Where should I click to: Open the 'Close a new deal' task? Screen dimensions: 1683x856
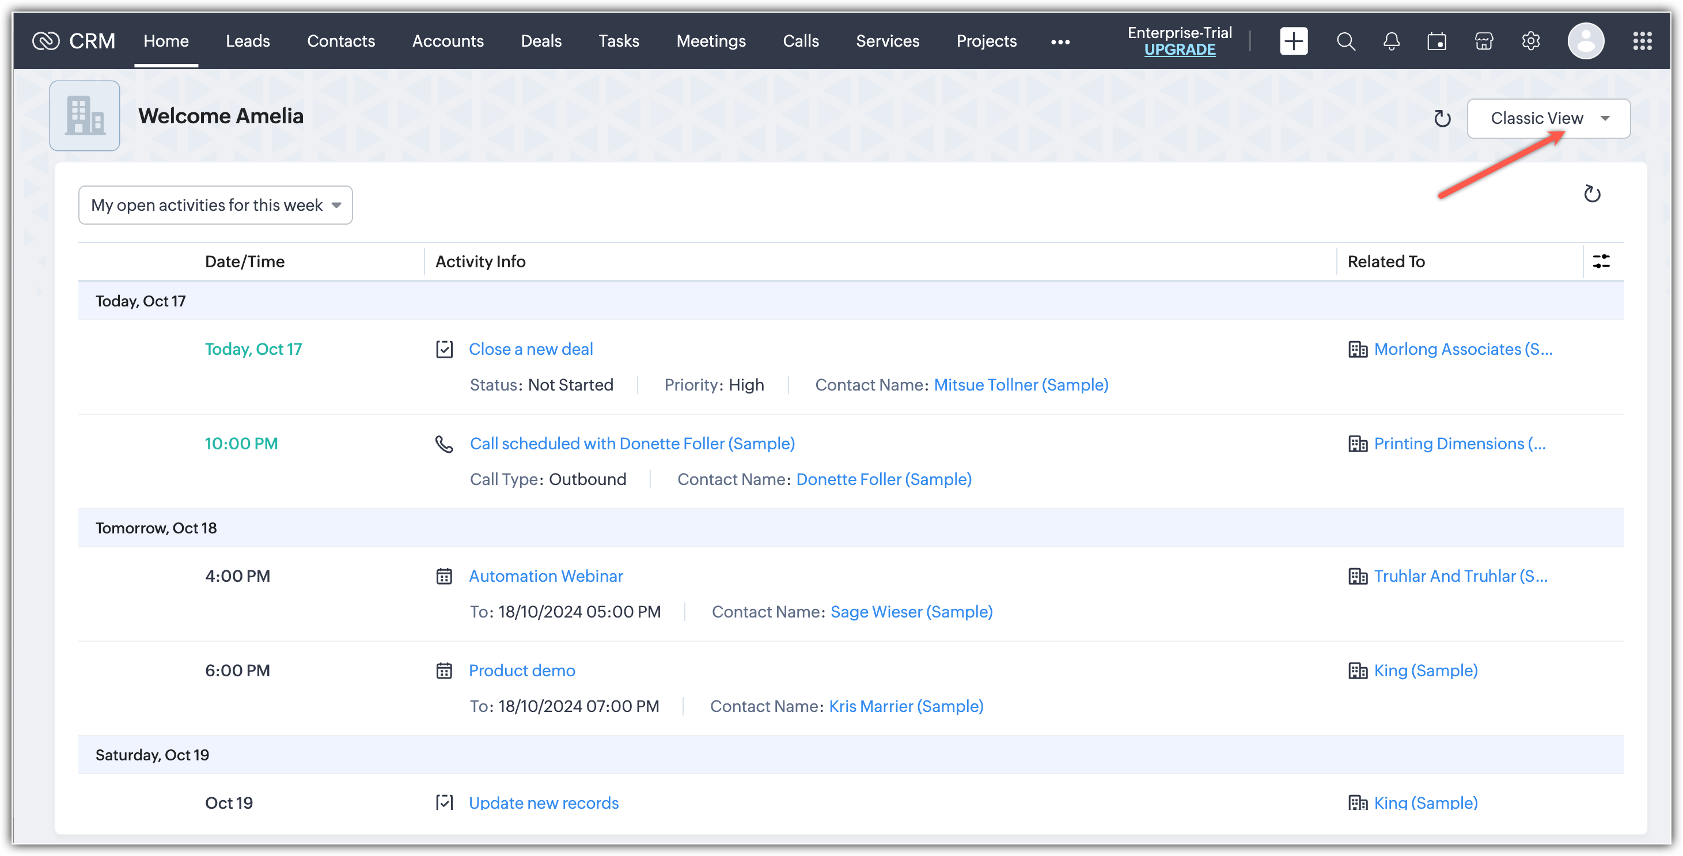[530, 349]
